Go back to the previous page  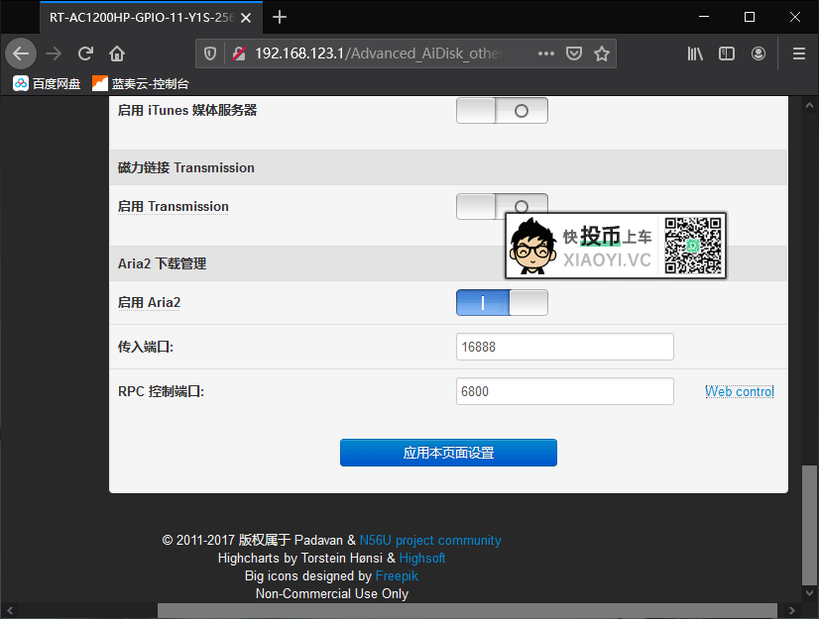click(21, 53)
